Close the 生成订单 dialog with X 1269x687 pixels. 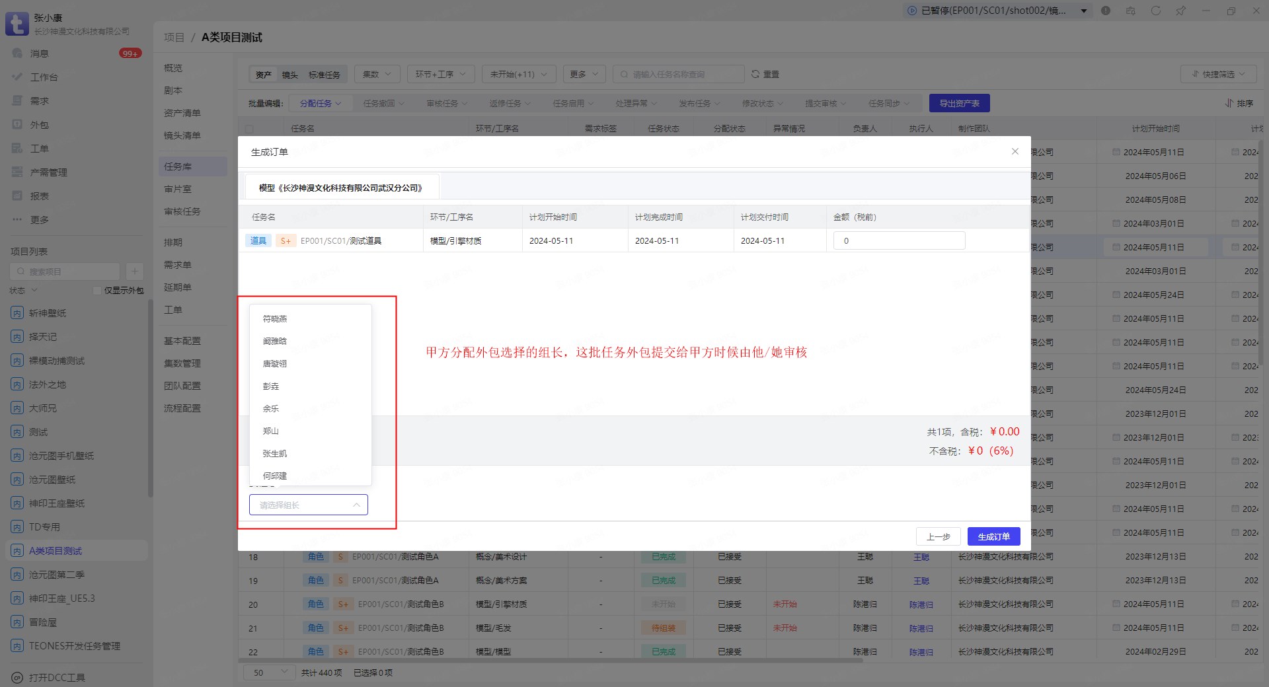coord(1015,152)
